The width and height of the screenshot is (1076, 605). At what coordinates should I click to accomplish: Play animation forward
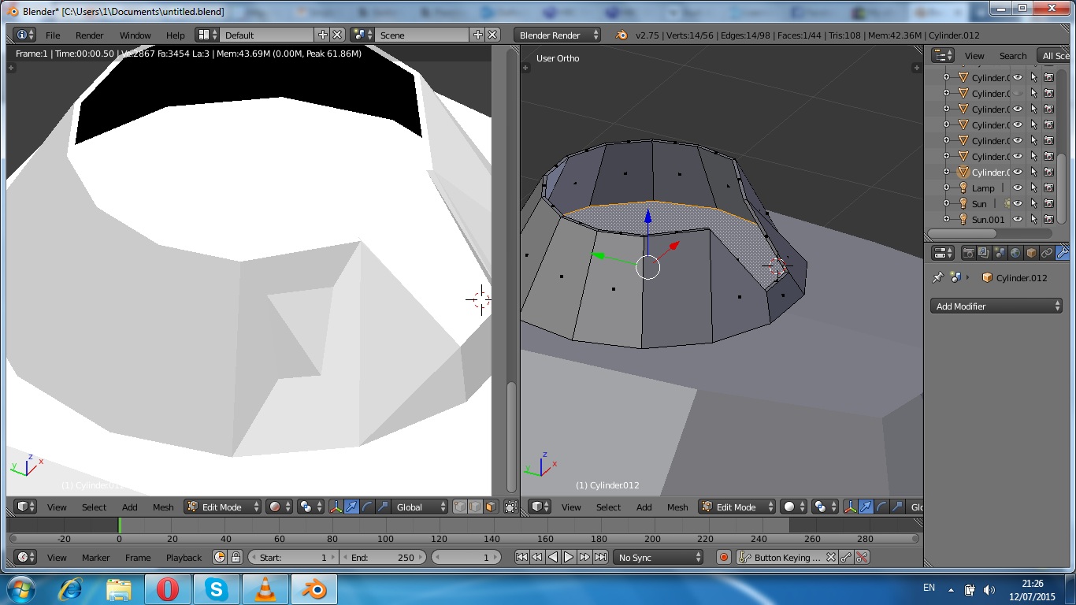click(x=569, y=557)
